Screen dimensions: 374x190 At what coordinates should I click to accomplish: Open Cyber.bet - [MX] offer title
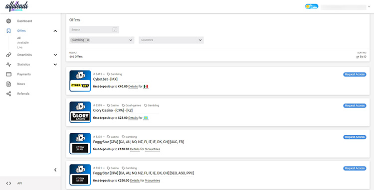(x=105, y=79)
